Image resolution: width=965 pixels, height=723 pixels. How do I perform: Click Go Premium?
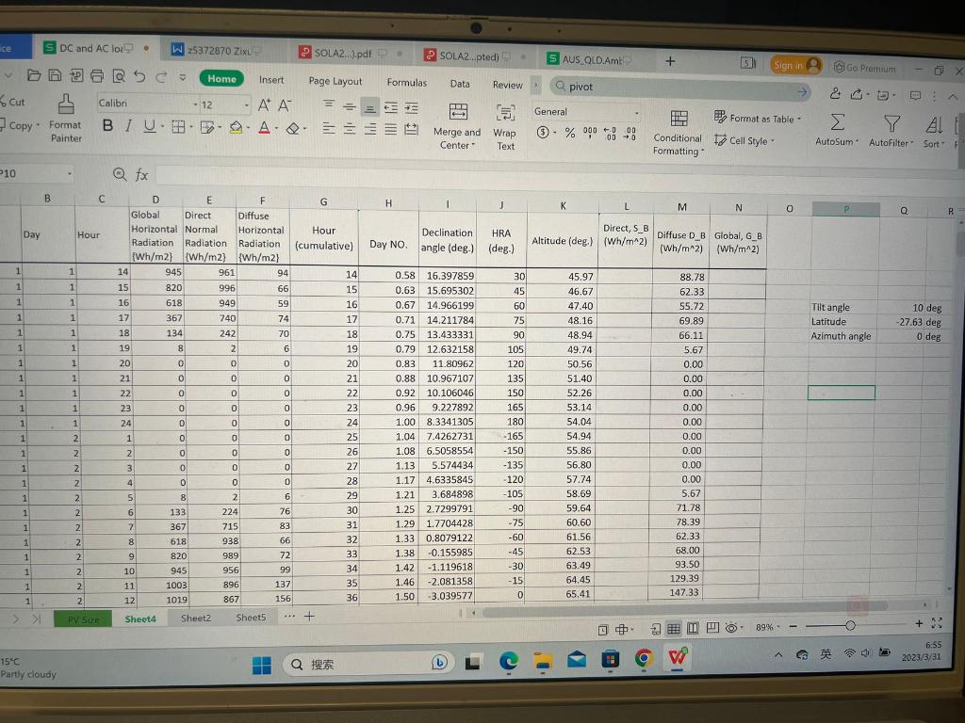click(x=865, y=68)
